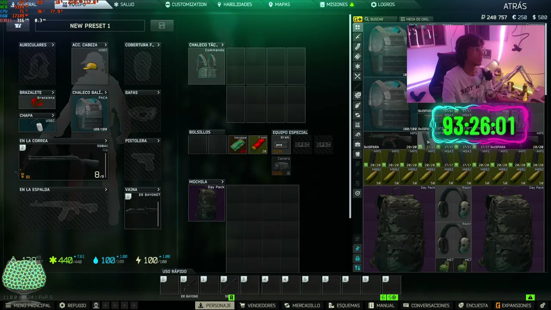Open Esquemas in the bottom bar
551x310 pixels.
[344, 305]
